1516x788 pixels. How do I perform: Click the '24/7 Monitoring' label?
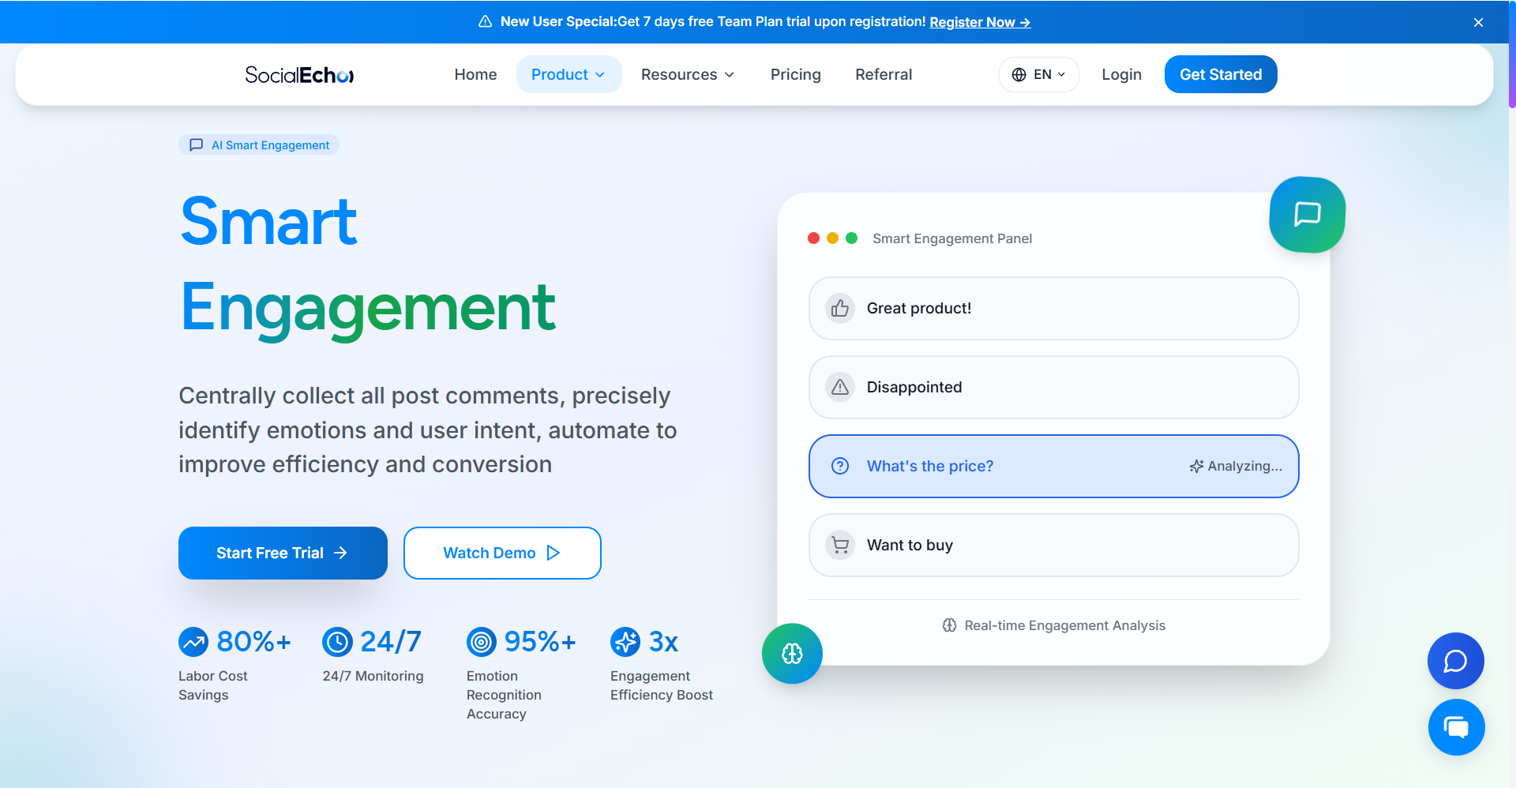tap(373, 676)
